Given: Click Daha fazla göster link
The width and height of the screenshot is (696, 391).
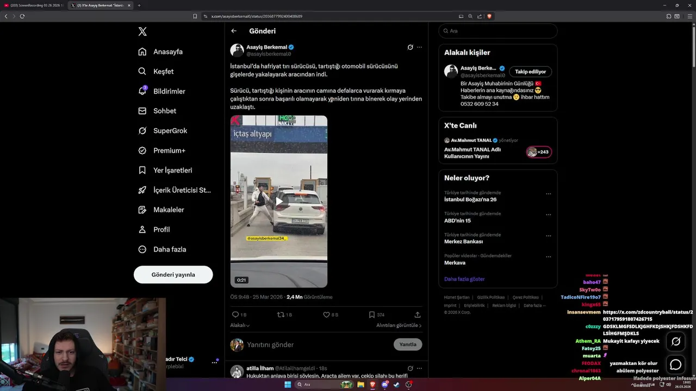Looking at the screenshot, I should click(x=464, y=279).
